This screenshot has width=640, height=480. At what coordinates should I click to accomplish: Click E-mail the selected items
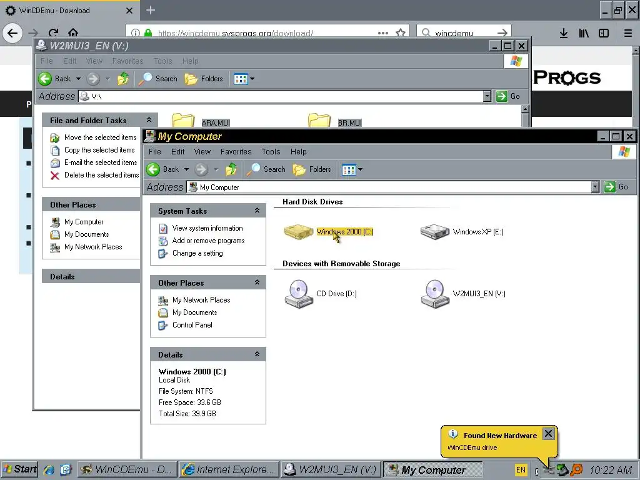point(101,162)
